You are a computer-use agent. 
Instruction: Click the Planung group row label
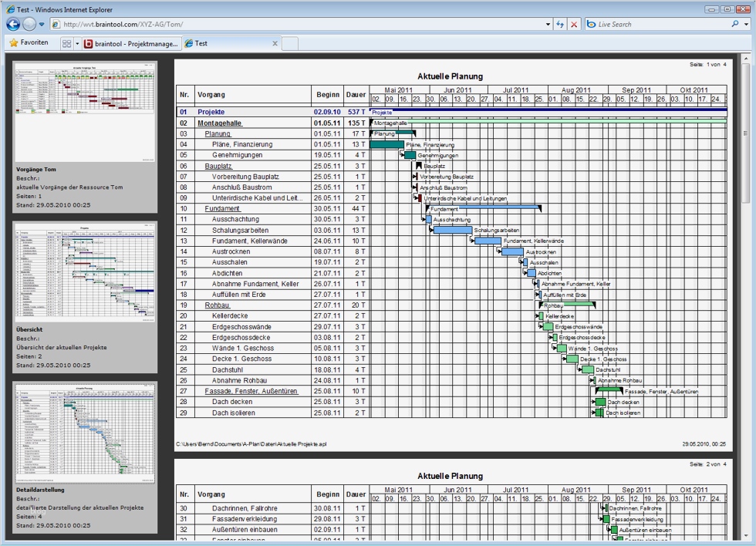pyautogui.click(x=218, y=133)
